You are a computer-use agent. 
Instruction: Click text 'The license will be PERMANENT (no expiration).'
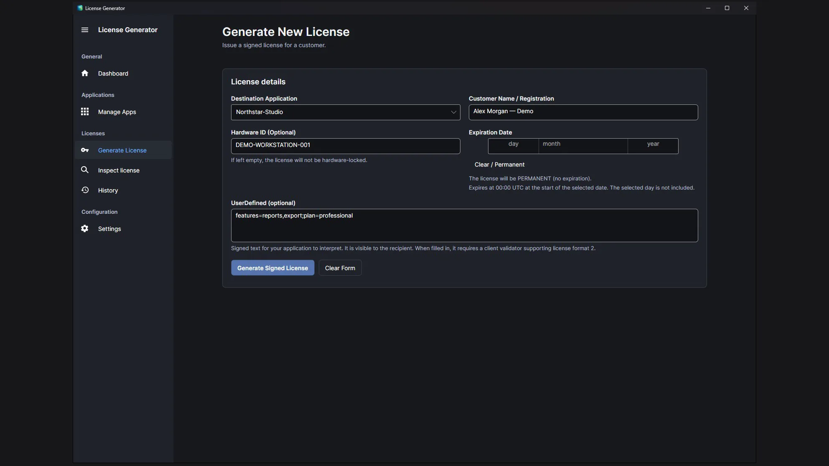click(530, 178)
